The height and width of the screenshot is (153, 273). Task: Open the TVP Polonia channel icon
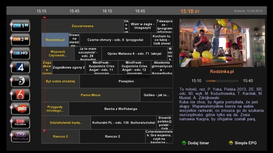[x=20, y=122]
